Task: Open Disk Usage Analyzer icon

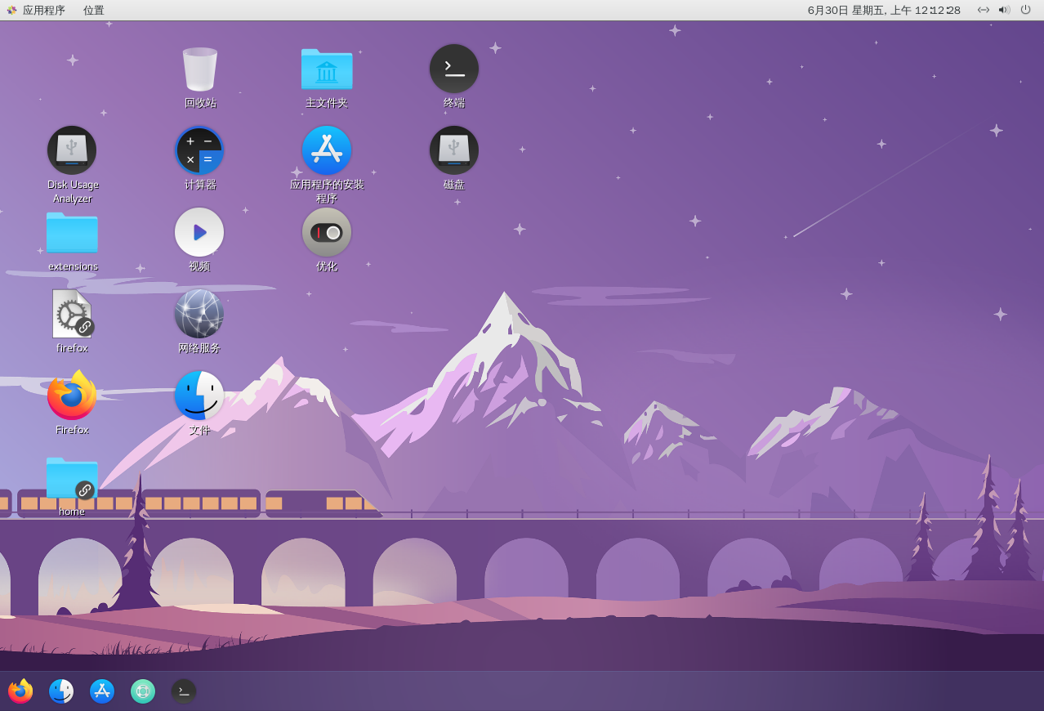Action: click(x=72, y=150)
